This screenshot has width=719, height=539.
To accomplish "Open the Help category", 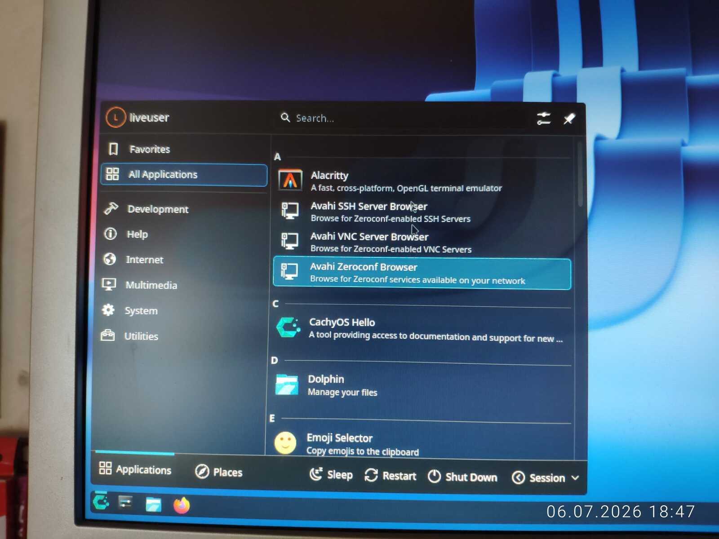I will [183, 234].
